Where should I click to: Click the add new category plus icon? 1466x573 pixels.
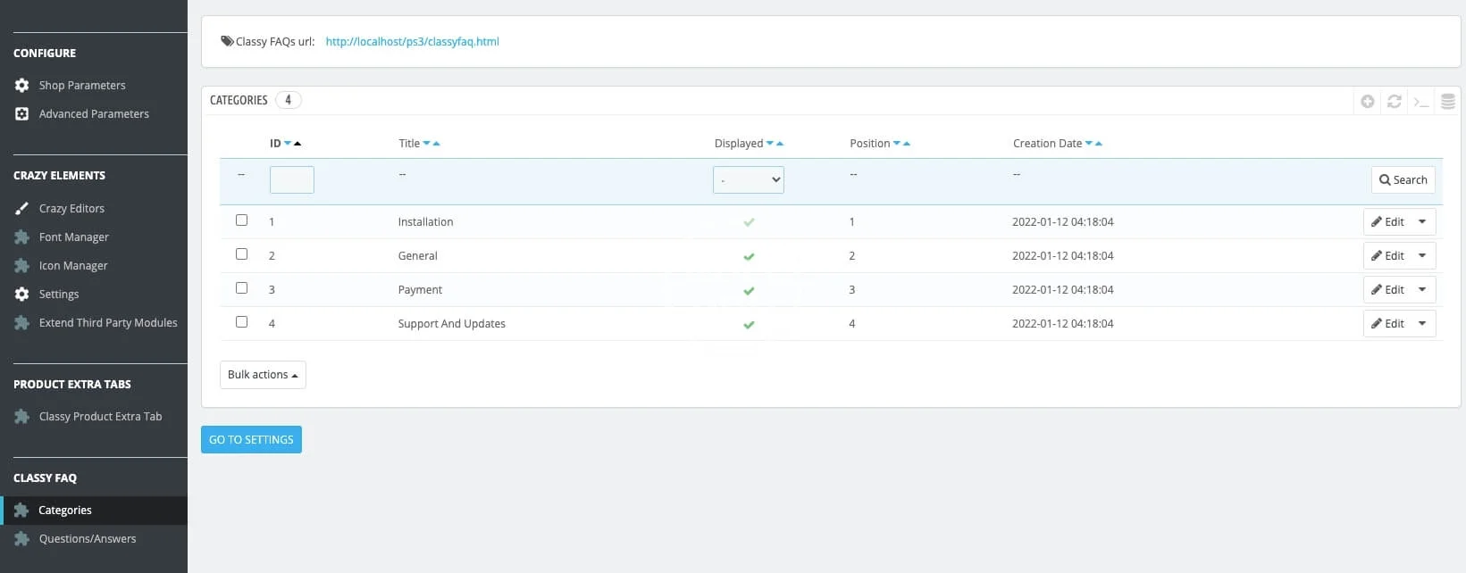(1367, 101)
